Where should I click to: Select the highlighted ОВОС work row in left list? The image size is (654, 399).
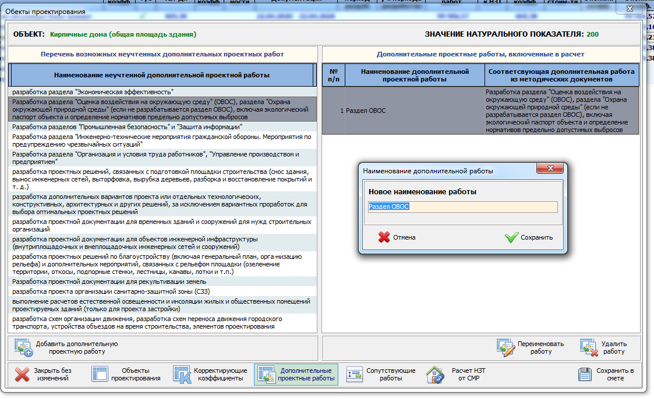(162, 109)
